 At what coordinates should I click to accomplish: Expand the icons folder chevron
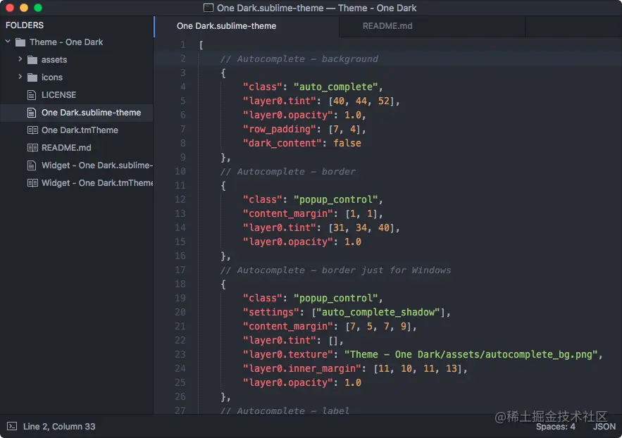[20, 77]
